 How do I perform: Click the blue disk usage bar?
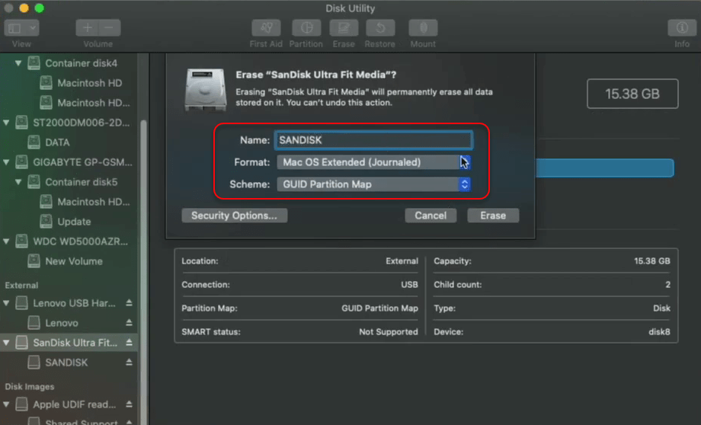pos(604,168)
